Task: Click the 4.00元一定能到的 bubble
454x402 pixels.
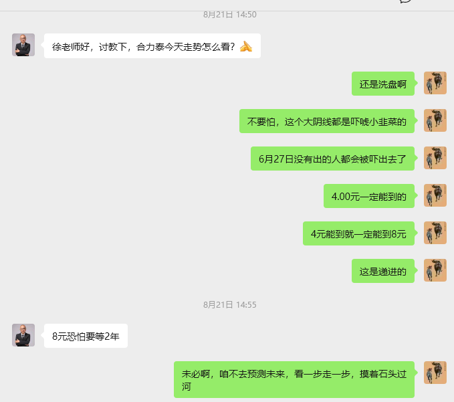Action: 369,196
